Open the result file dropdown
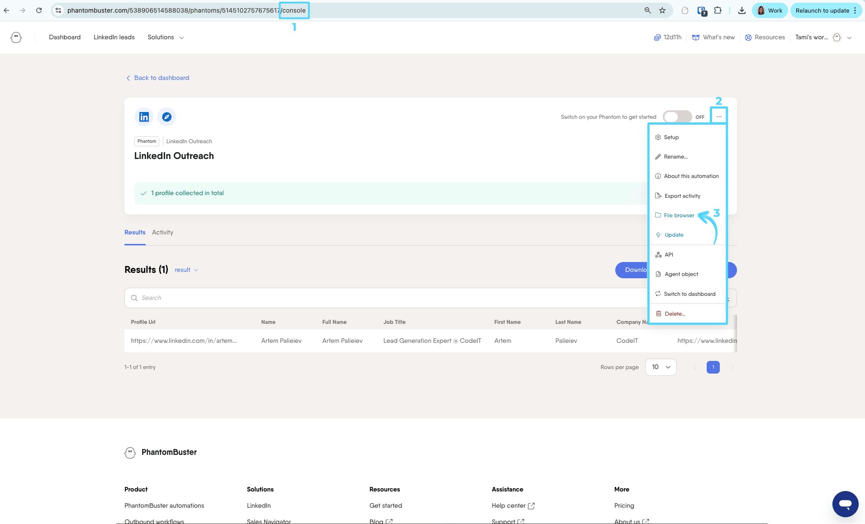 coord(186,270)
